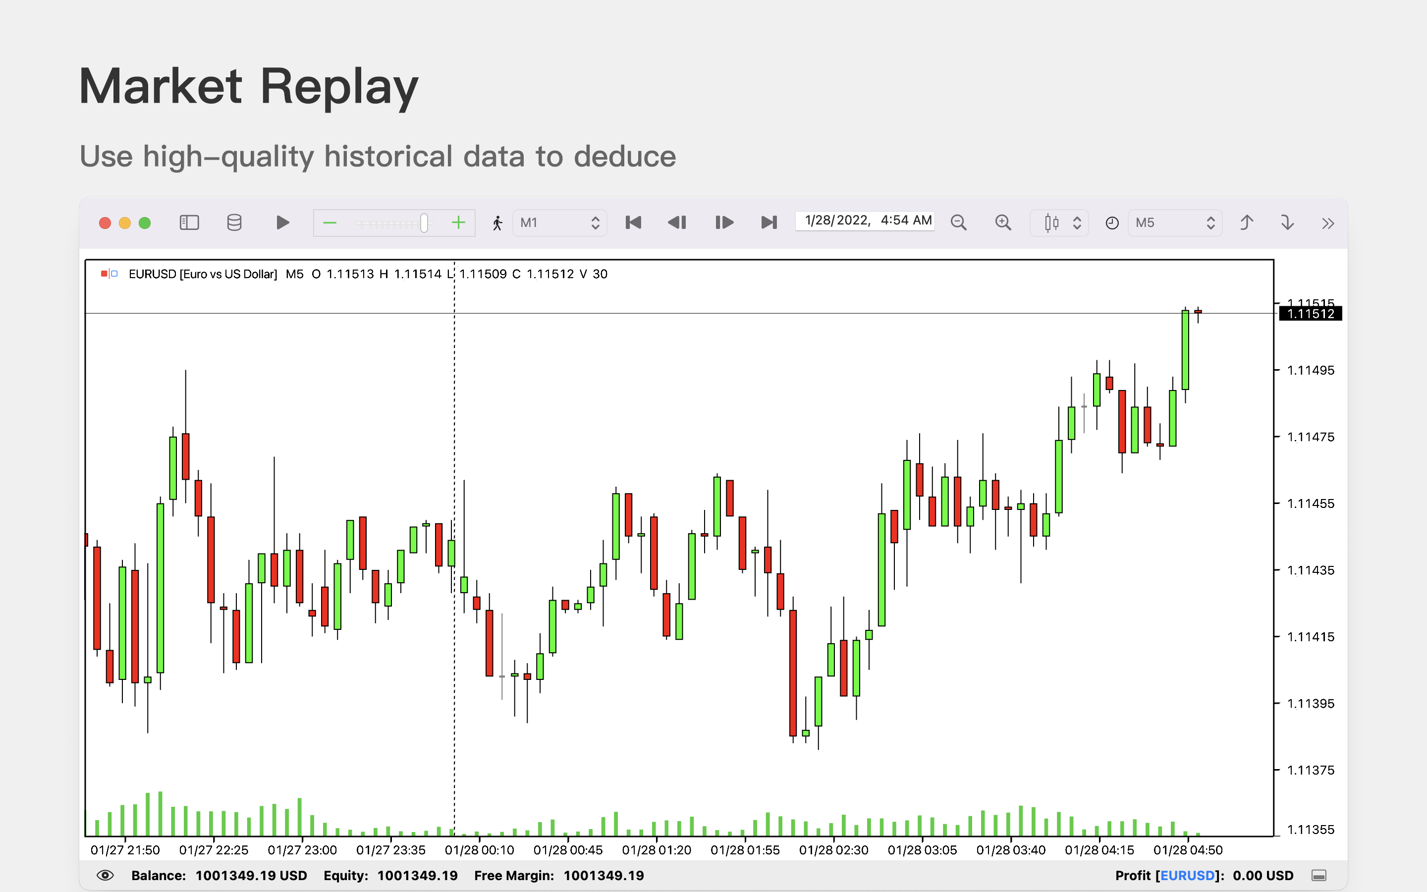This screenshot has width=1427, height=892.
Task: Jump to replay start button
Action: click(633, 223)
